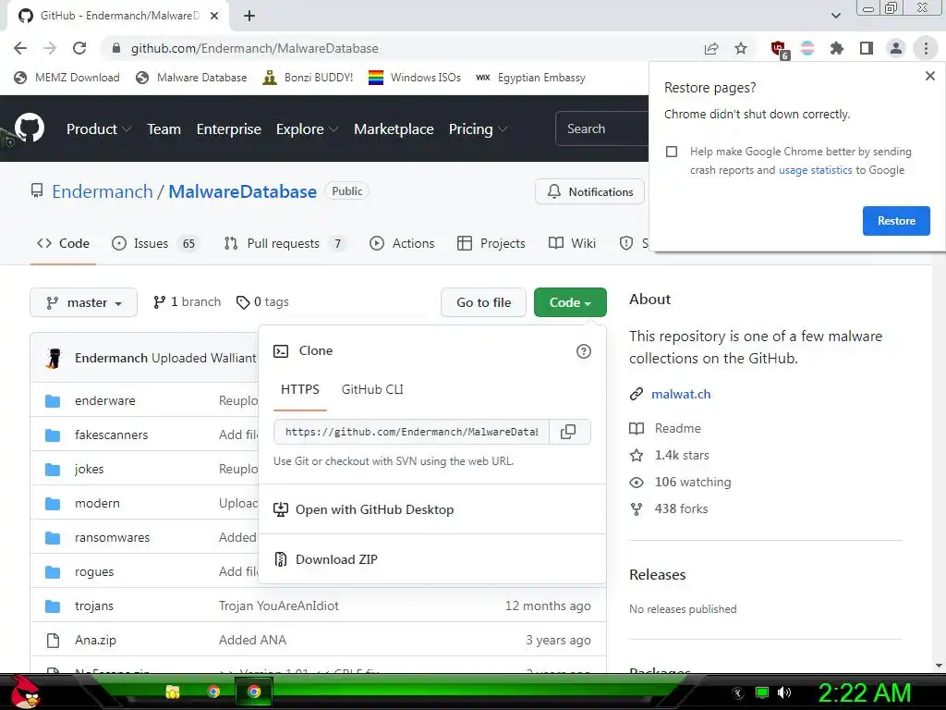Open the Ana.zip file
This screenshot has width=946, height=710.
pyautogui.click(x=95, y=640)
